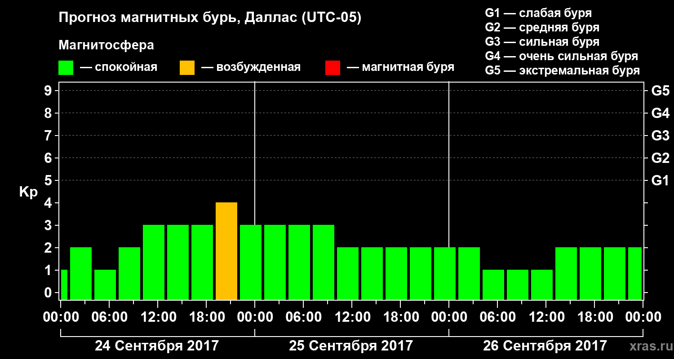The width and height of the screenshot is (674, 359).
Task: Click the G2 — средняя буря legend line
Action: click(542, 27)
